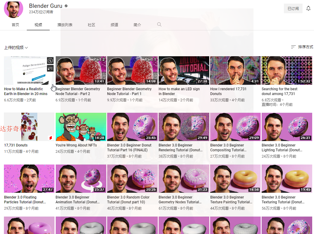314x234 pixels.
Task: Open the sort by icon button
Action: (293, 47)
